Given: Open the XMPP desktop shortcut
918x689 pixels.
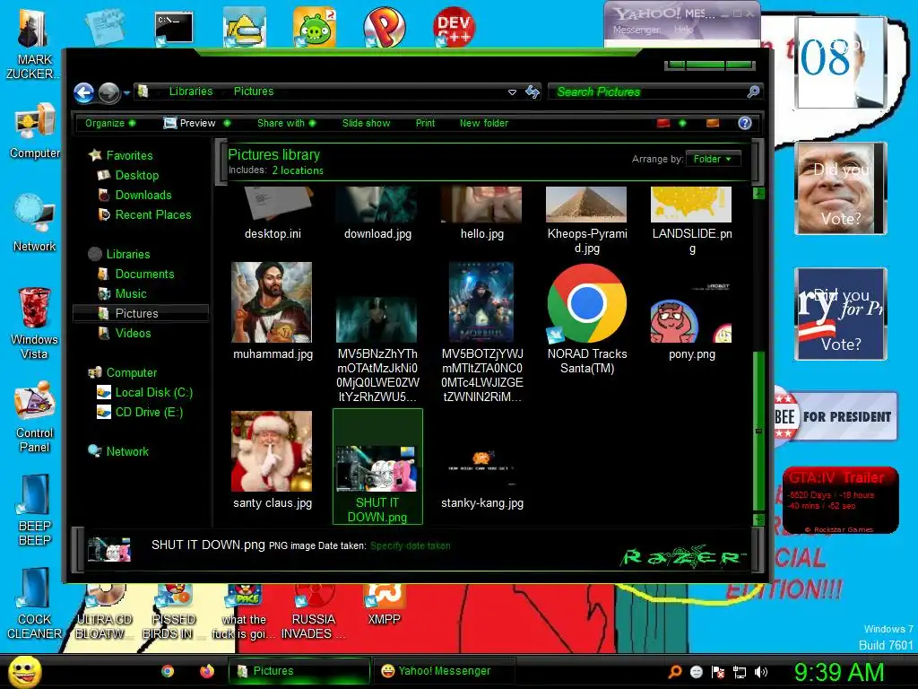Looking at the screenshot, I should [x=384, y=604].
